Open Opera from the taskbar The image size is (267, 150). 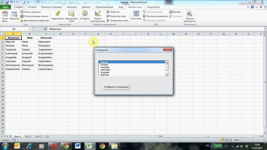pos(53,146)
